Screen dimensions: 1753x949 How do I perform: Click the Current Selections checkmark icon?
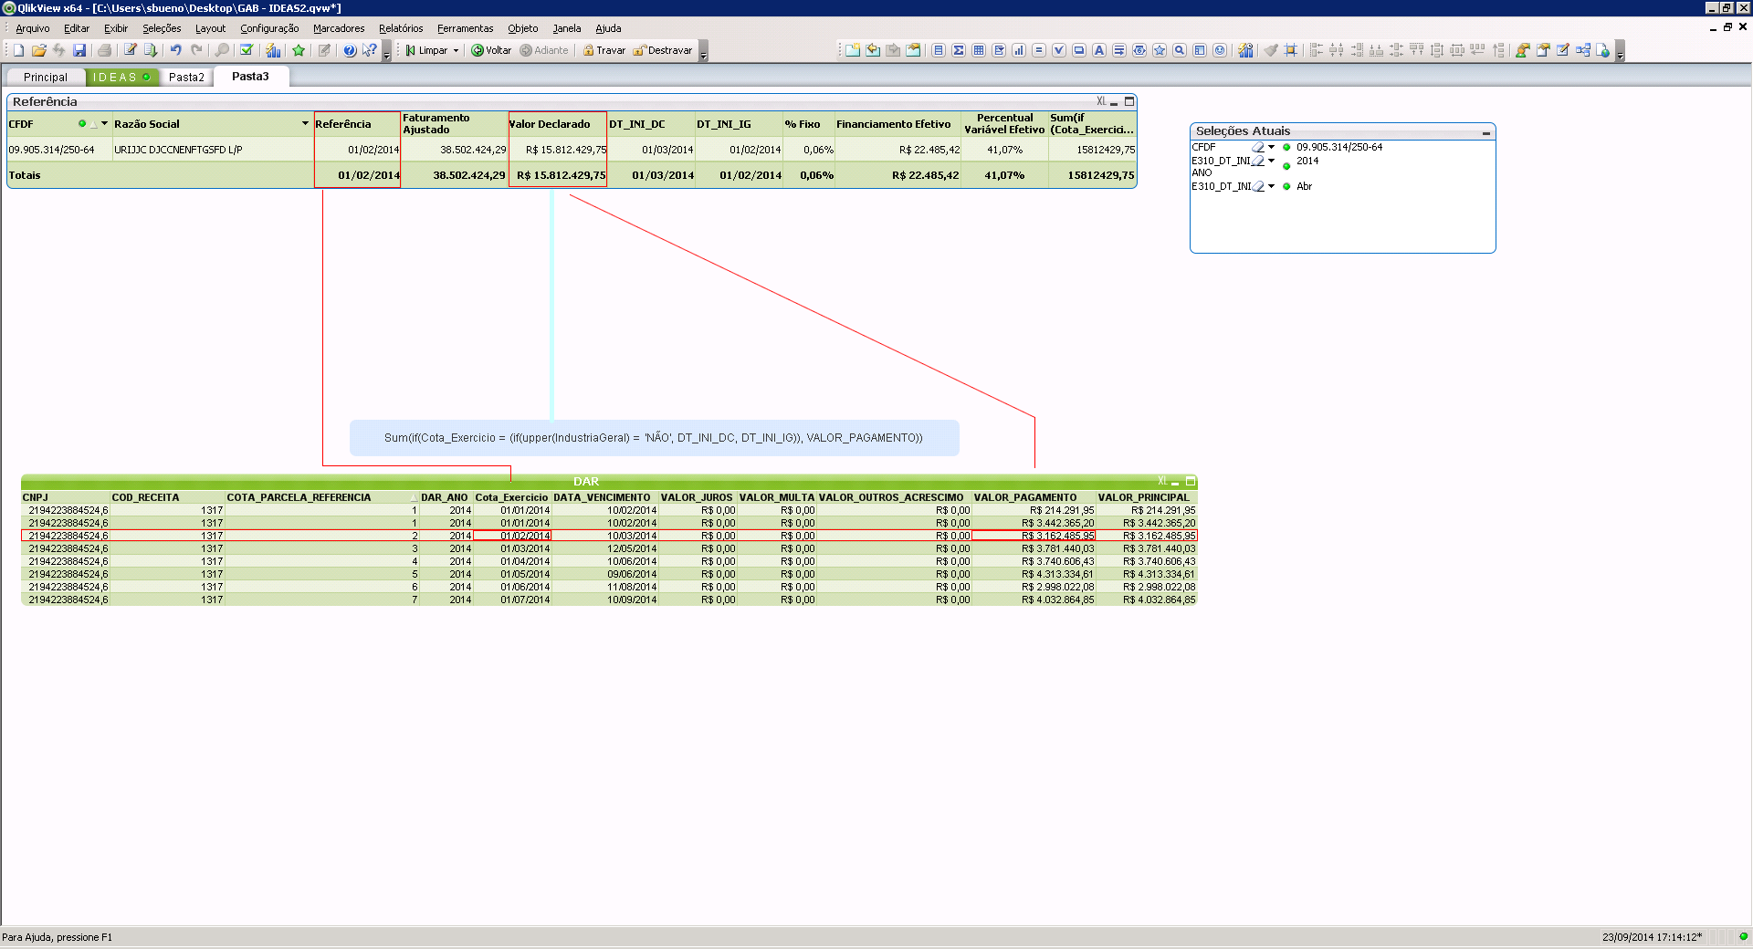247,50
